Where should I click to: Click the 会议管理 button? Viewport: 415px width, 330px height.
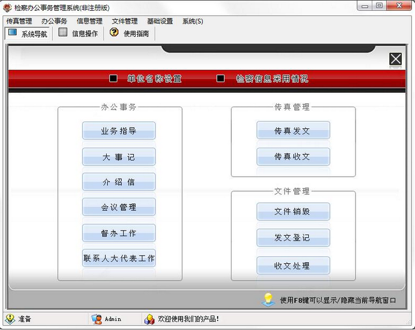pyautogui.click(x=119, y=207)
